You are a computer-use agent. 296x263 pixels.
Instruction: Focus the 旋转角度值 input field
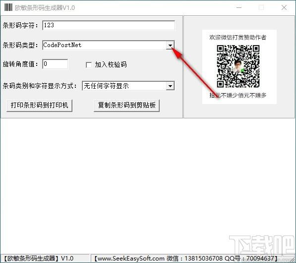point(55,64)
